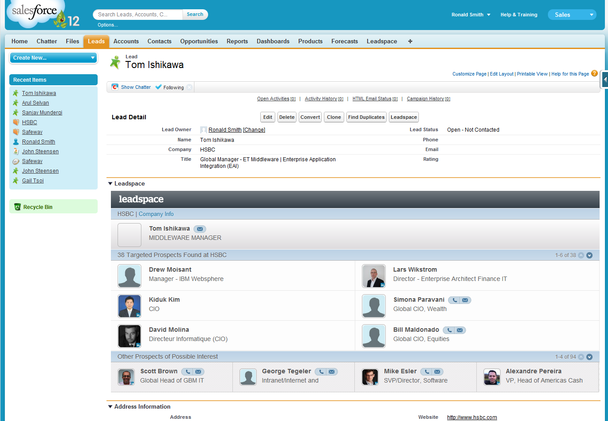
Task: Toggle the Following checkmark status
Action: pyautogui.click(x=159, y=87)
